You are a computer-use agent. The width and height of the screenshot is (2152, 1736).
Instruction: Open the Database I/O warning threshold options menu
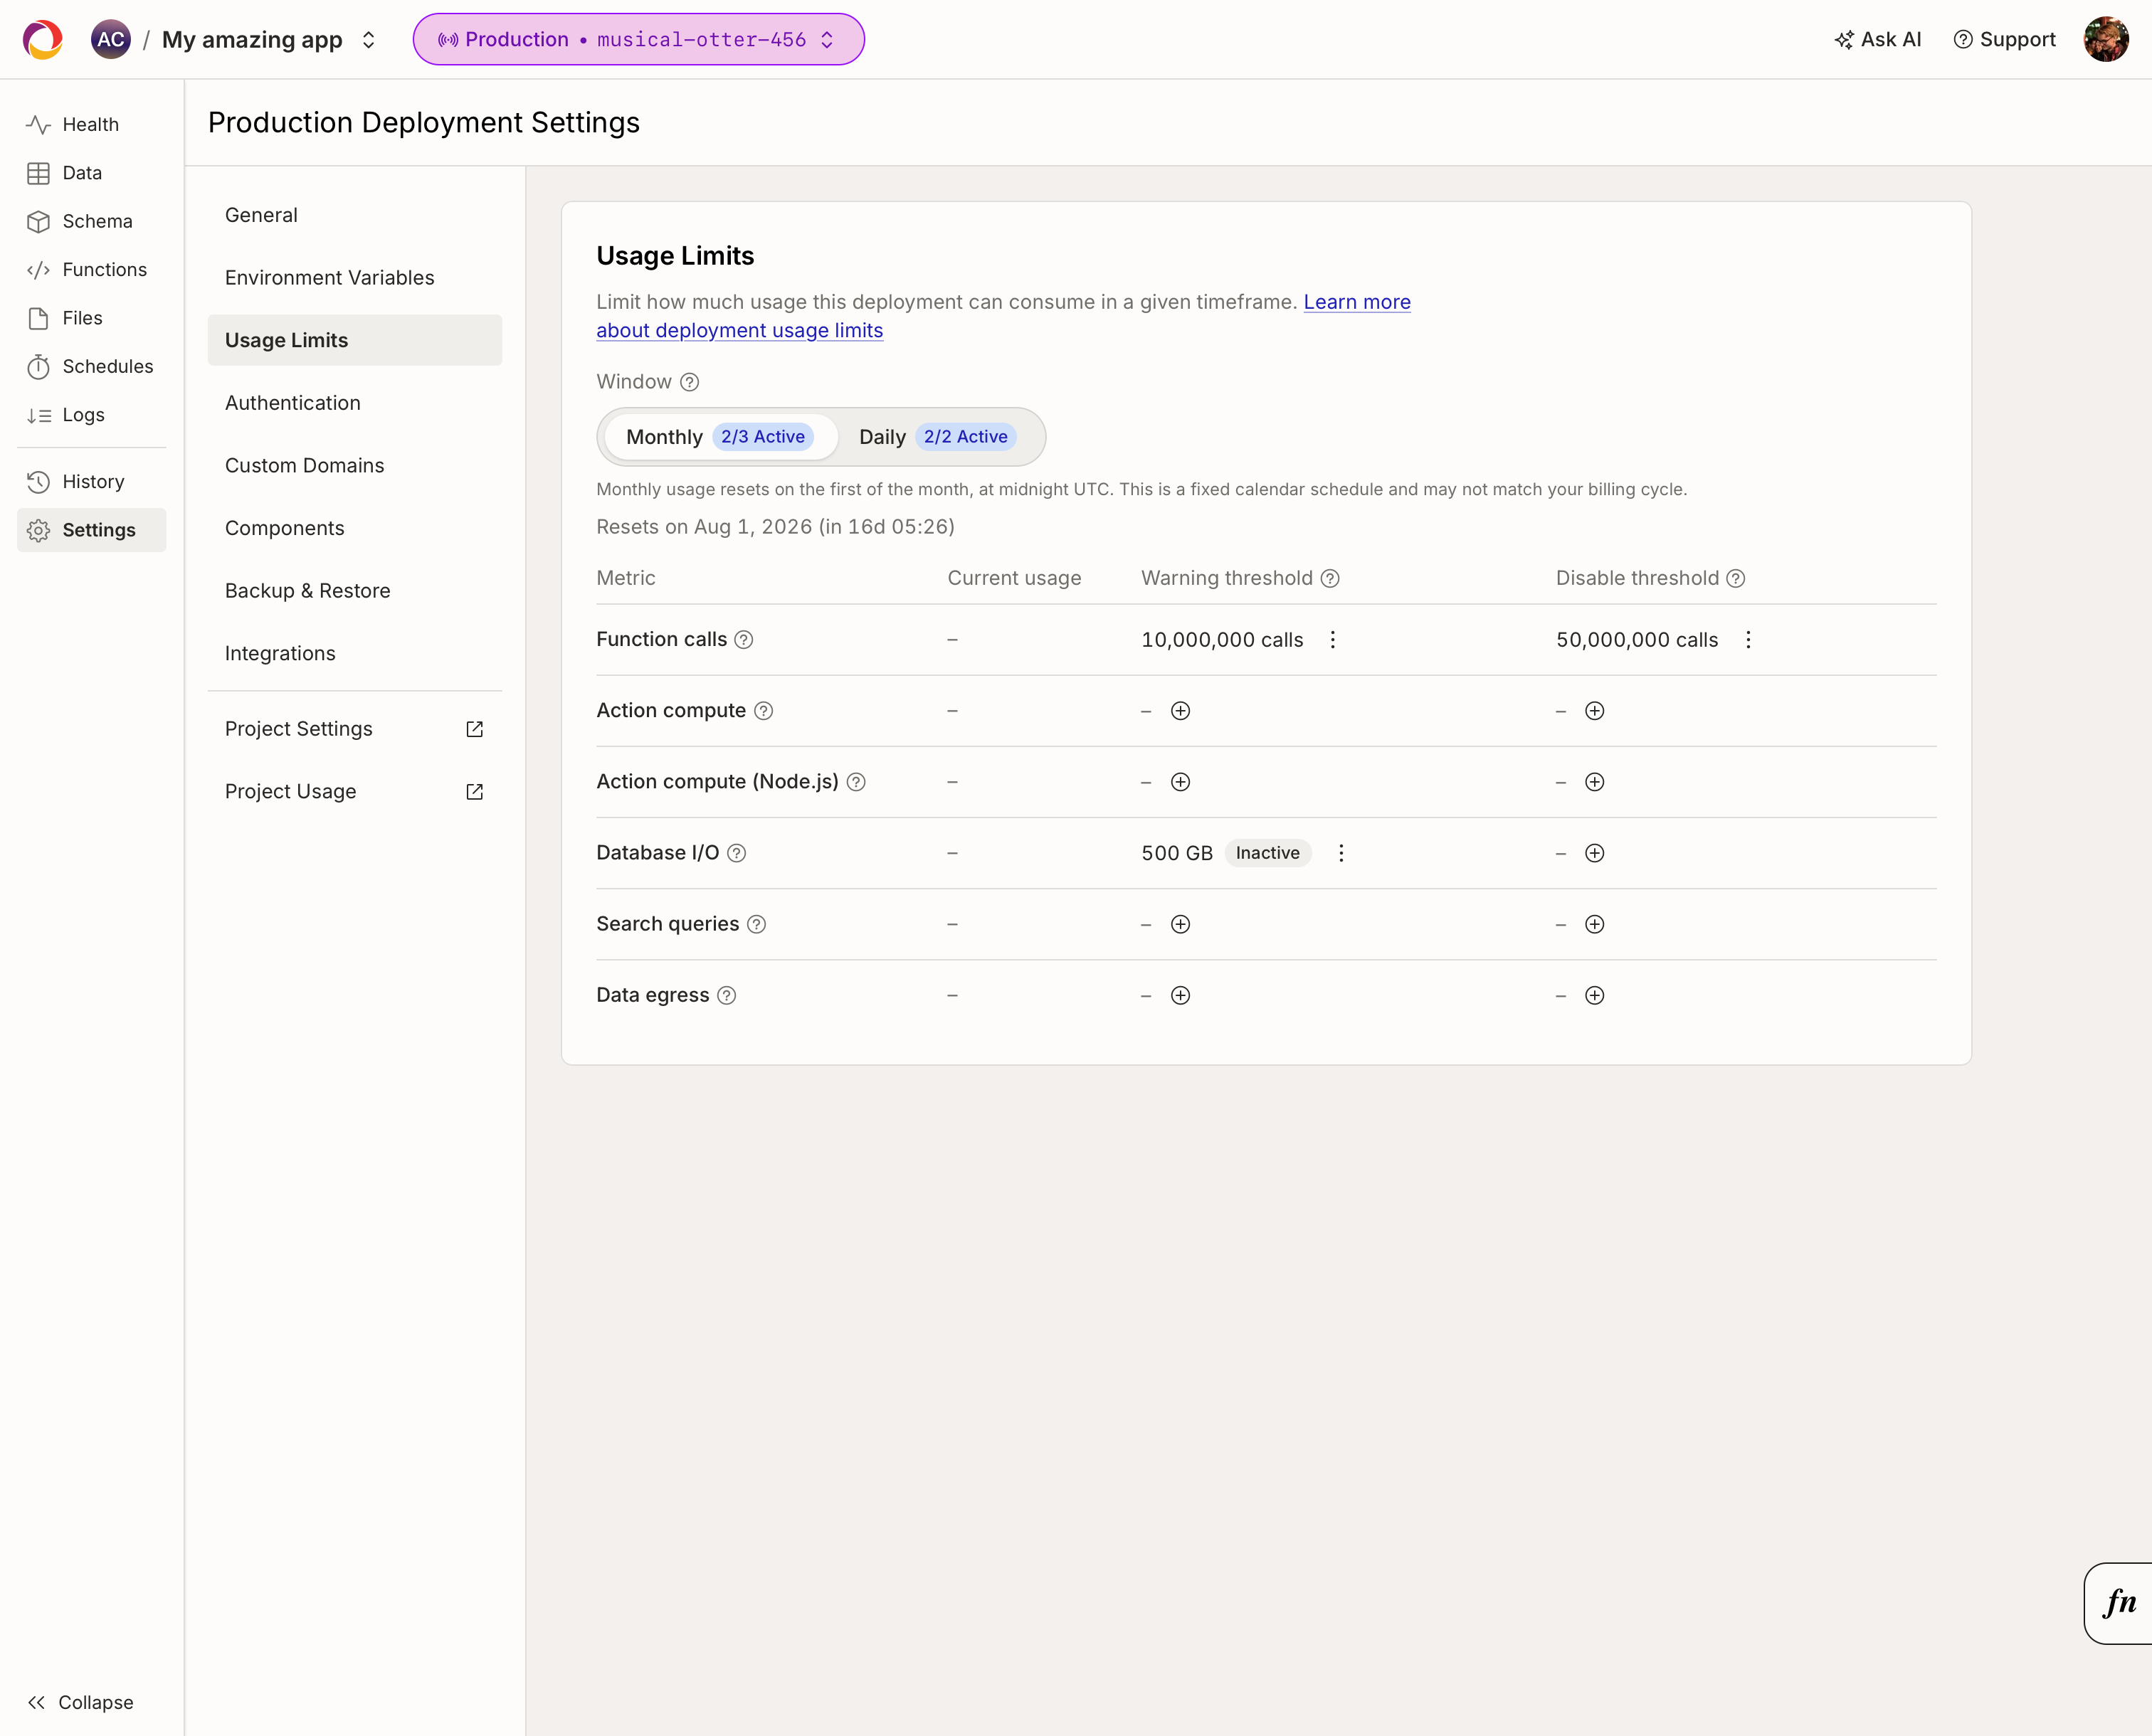(1341, 853)
